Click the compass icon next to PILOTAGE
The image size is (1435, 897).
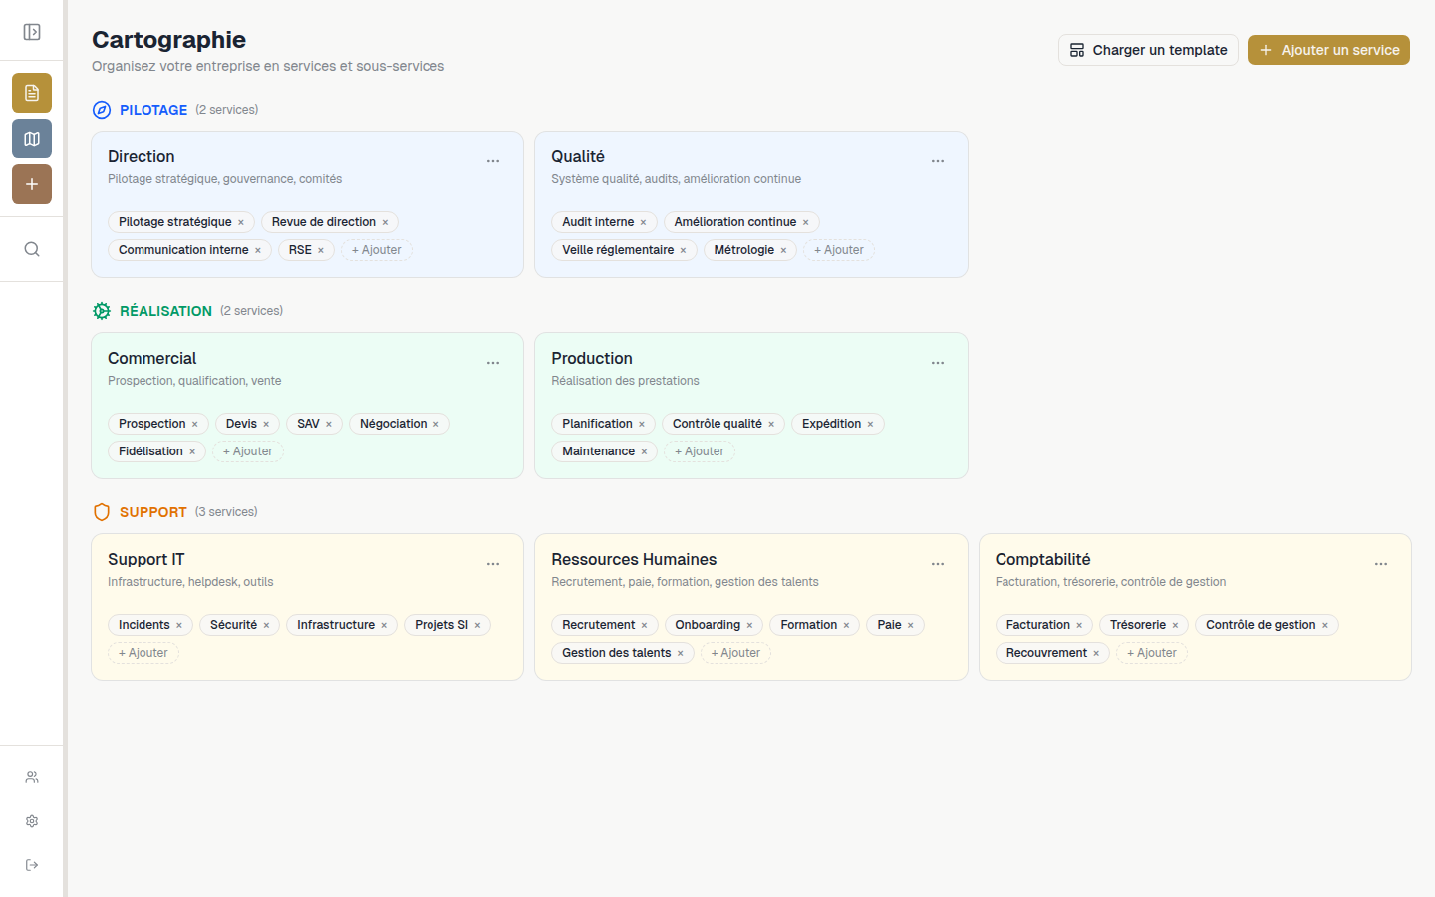click(x=101, y=109)
